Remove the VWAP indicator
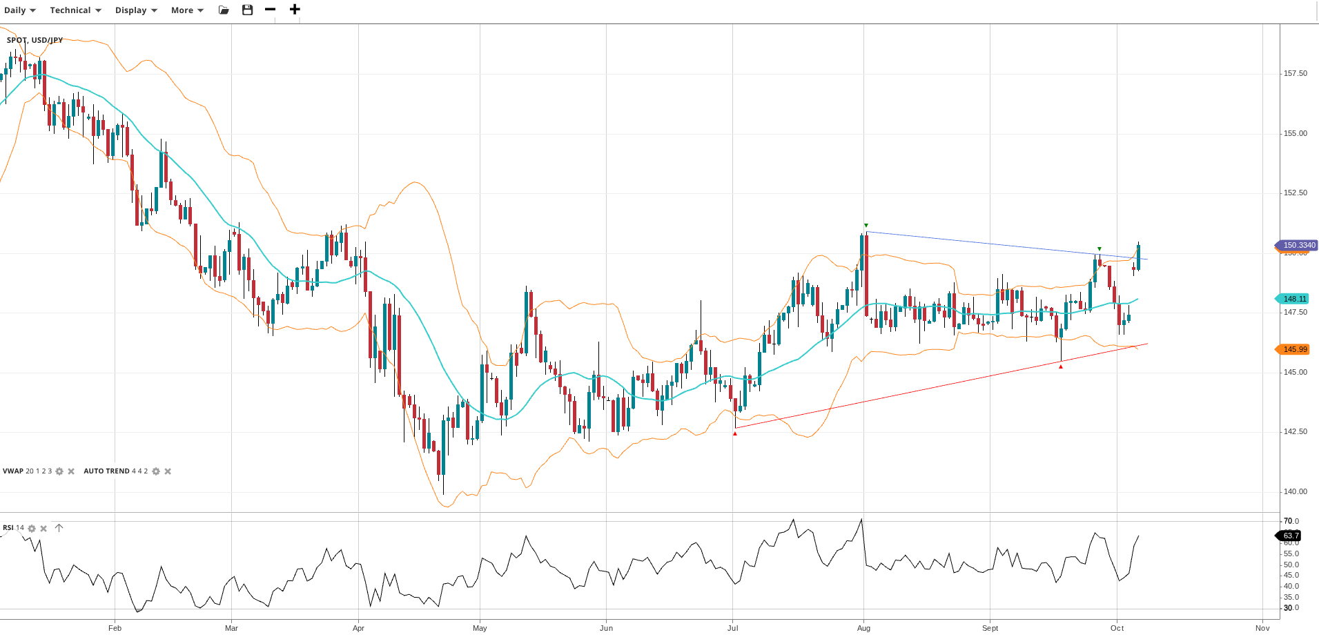The width and height of the screenshot is (1319, 637). 71,471
